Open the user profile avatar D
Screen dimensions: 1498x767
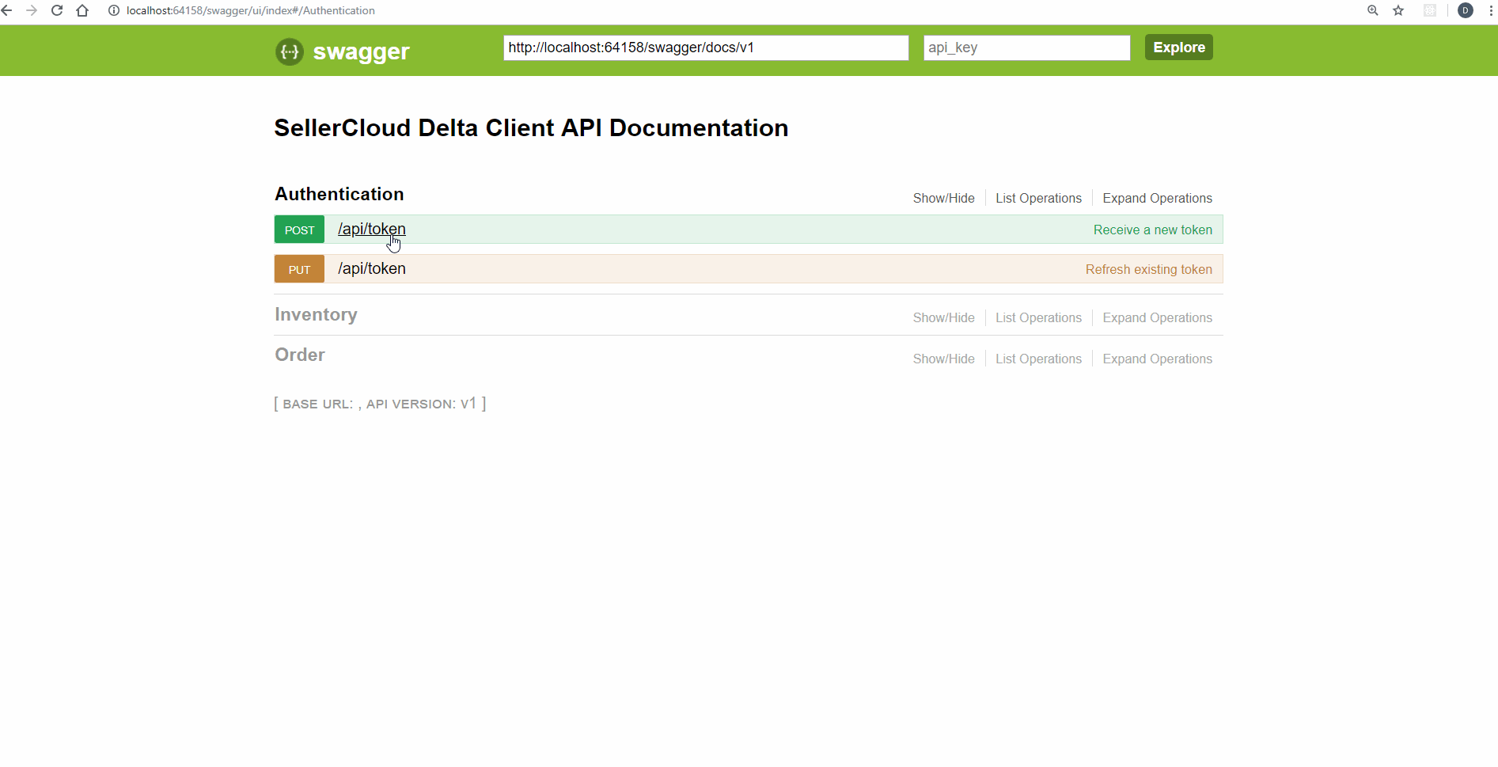pos(1466,10)
